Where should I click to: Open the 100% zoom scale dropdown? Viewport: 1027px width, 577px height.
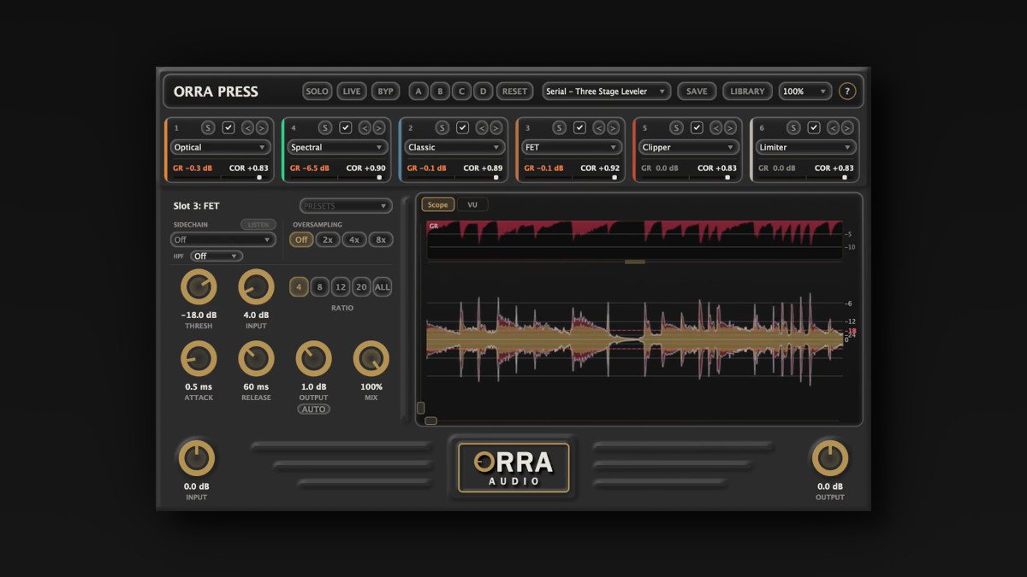(804, 91)
